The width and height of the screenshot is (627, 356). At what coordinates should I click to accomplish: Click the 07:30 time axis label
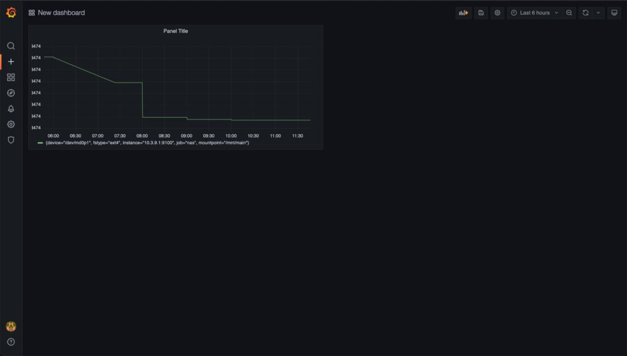(119, 136)
